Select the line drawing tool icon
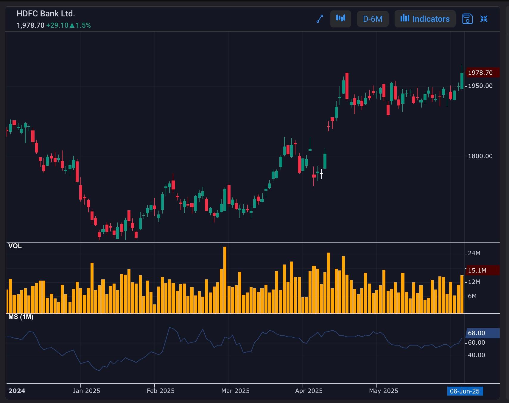 [320, 19]
